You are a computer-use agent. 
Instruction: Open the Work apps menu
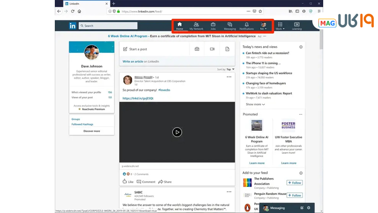280,26
